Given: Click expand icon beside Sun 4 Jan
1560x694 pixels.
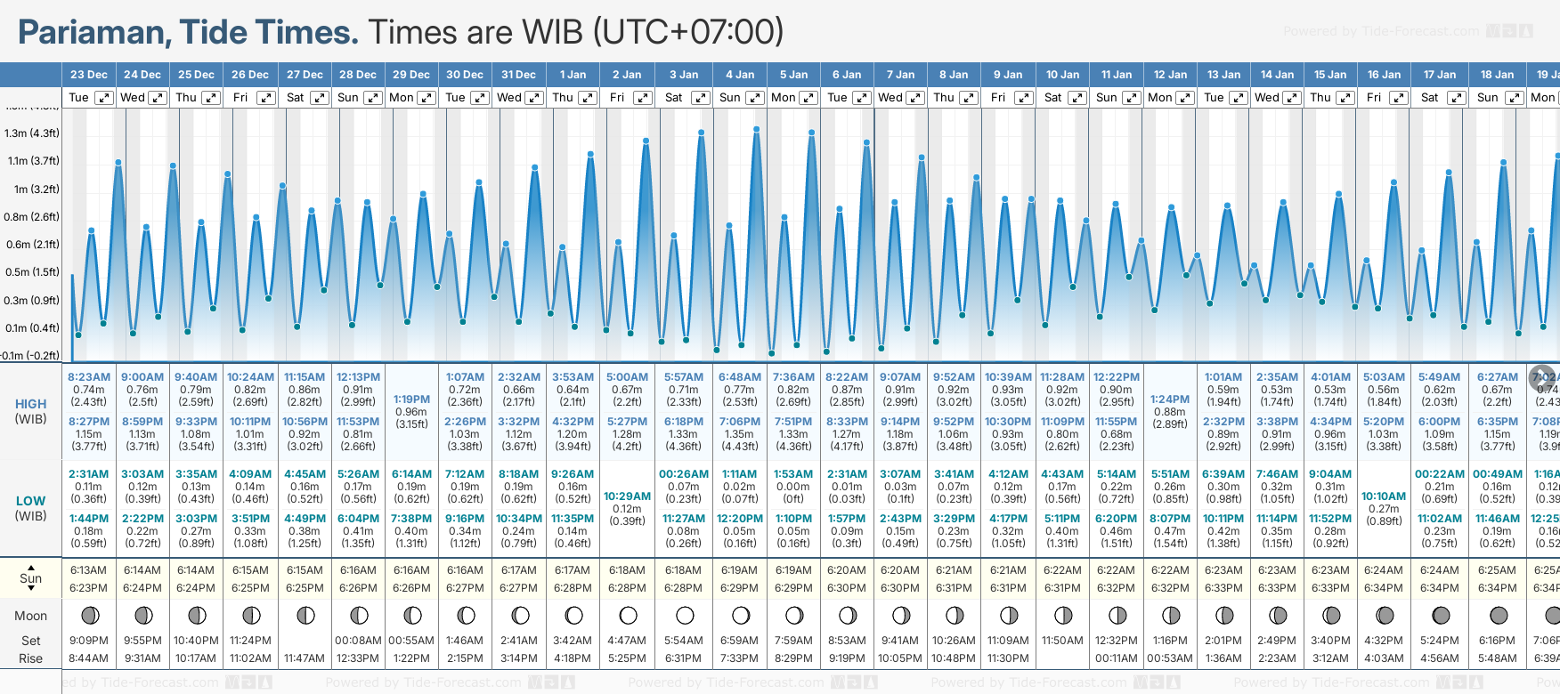Looking at the screenshot, I should point(754,98).
